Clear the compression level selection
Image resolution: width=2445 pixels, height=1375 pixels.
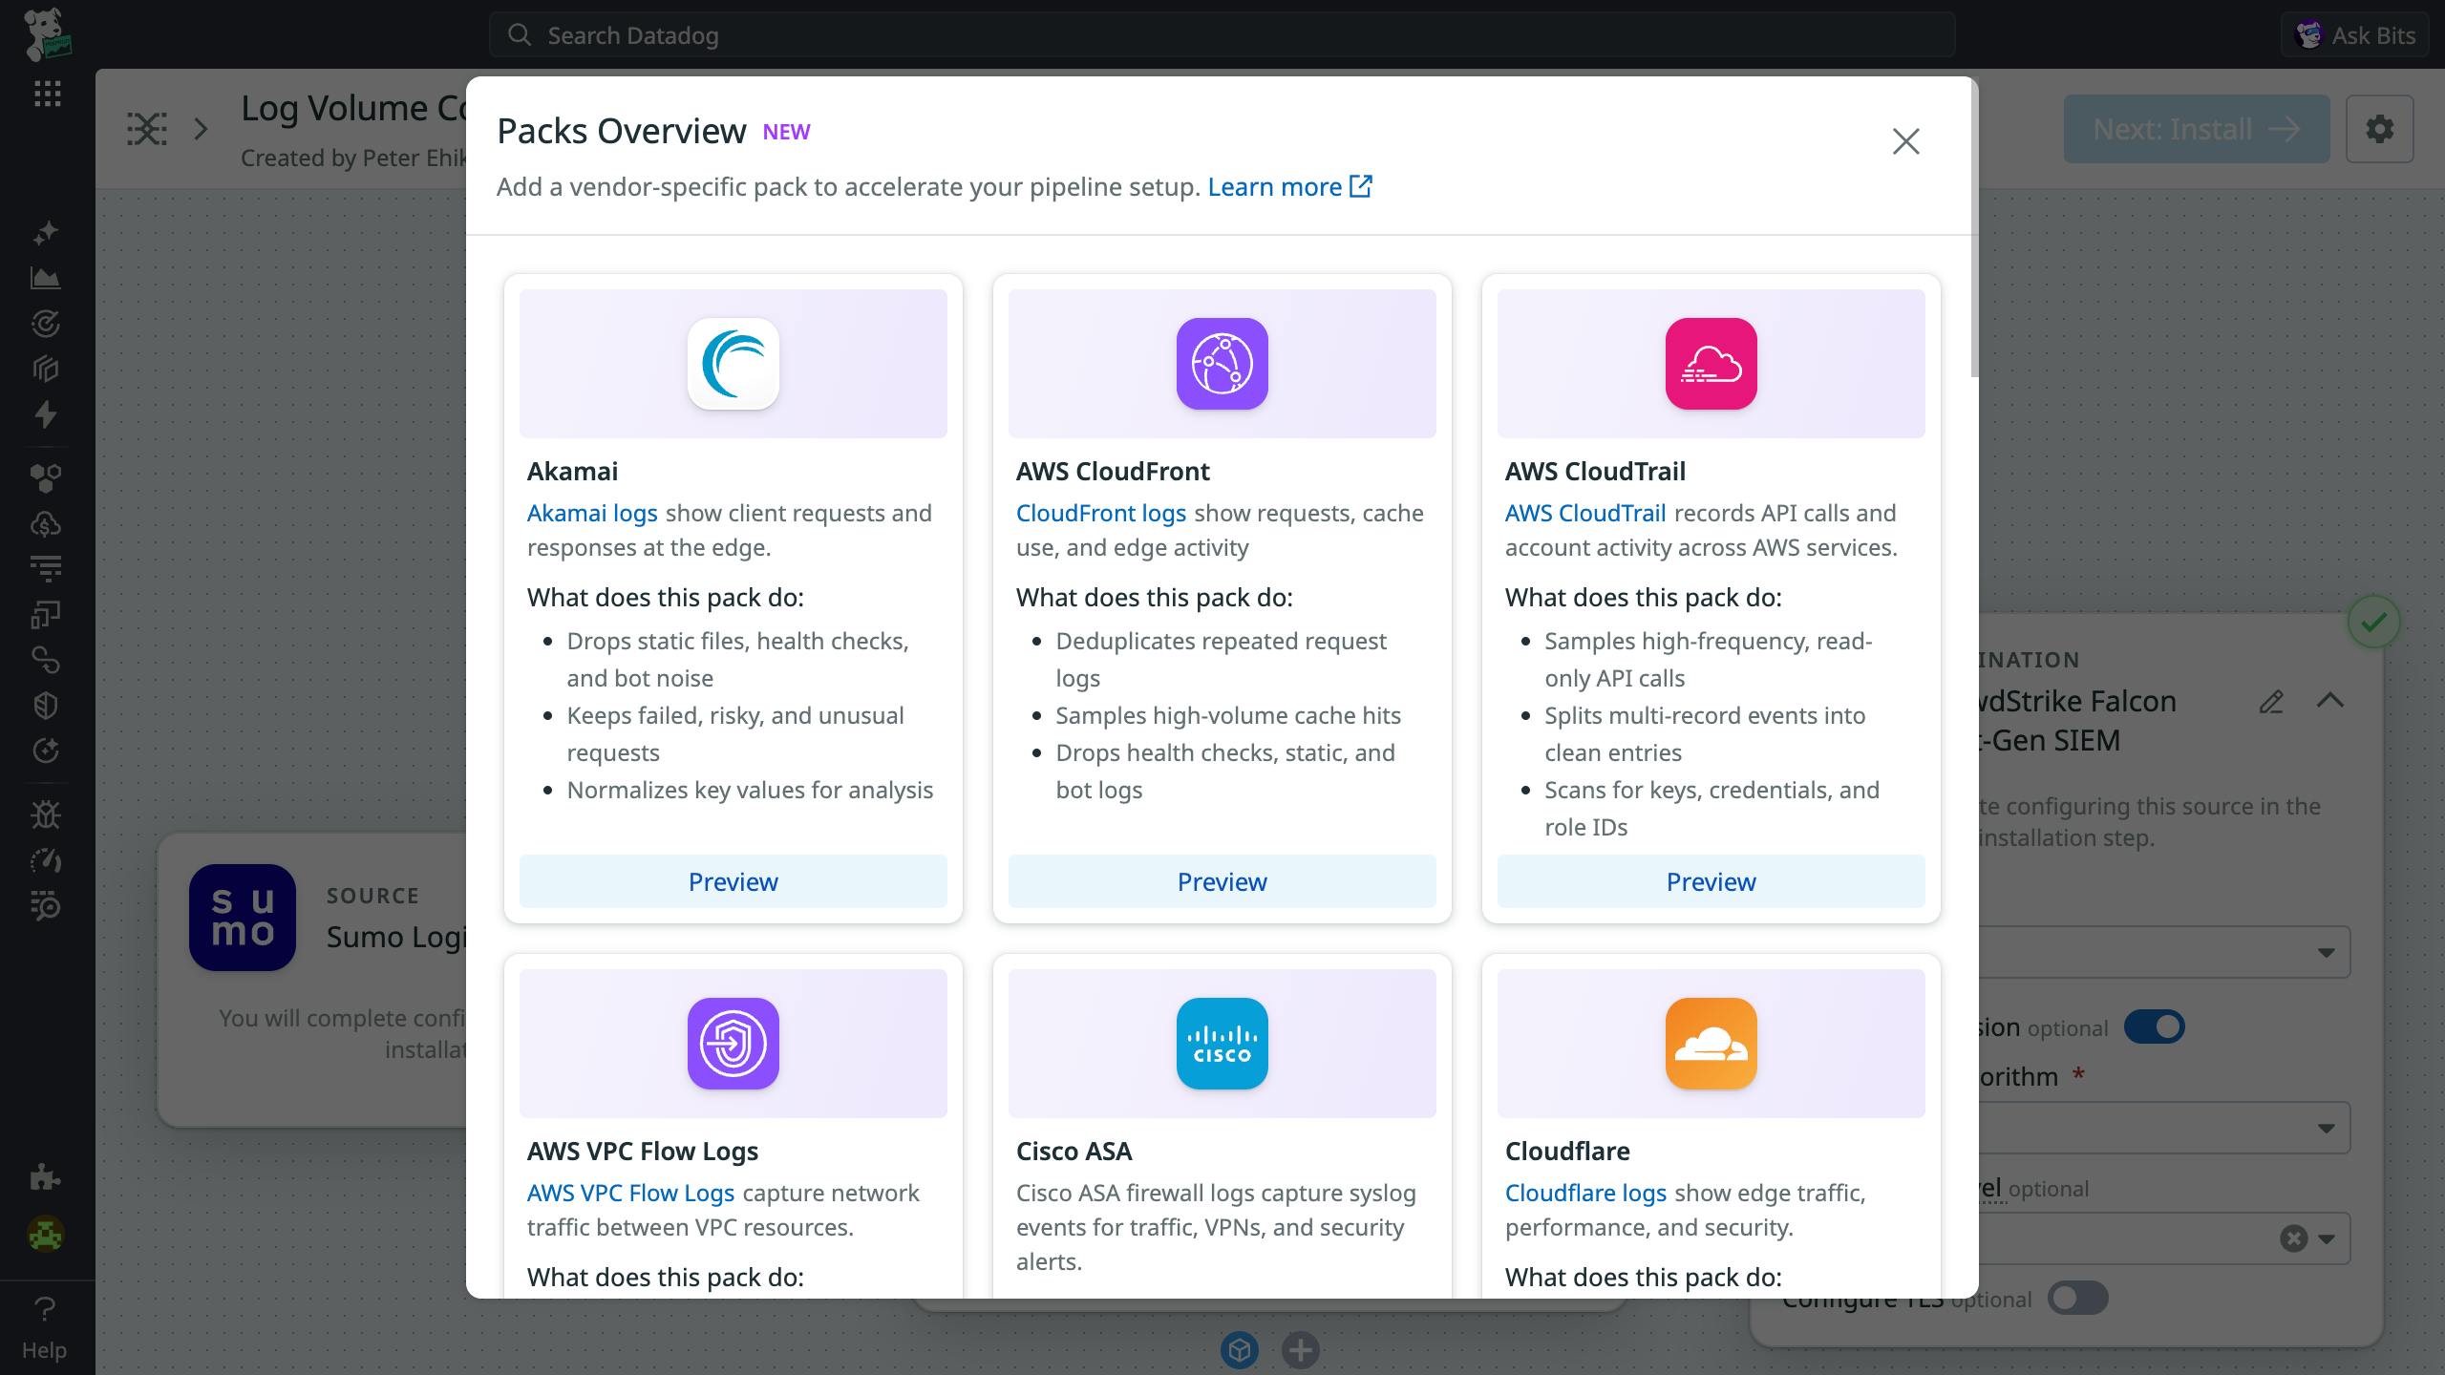tap(2293, 1238)
